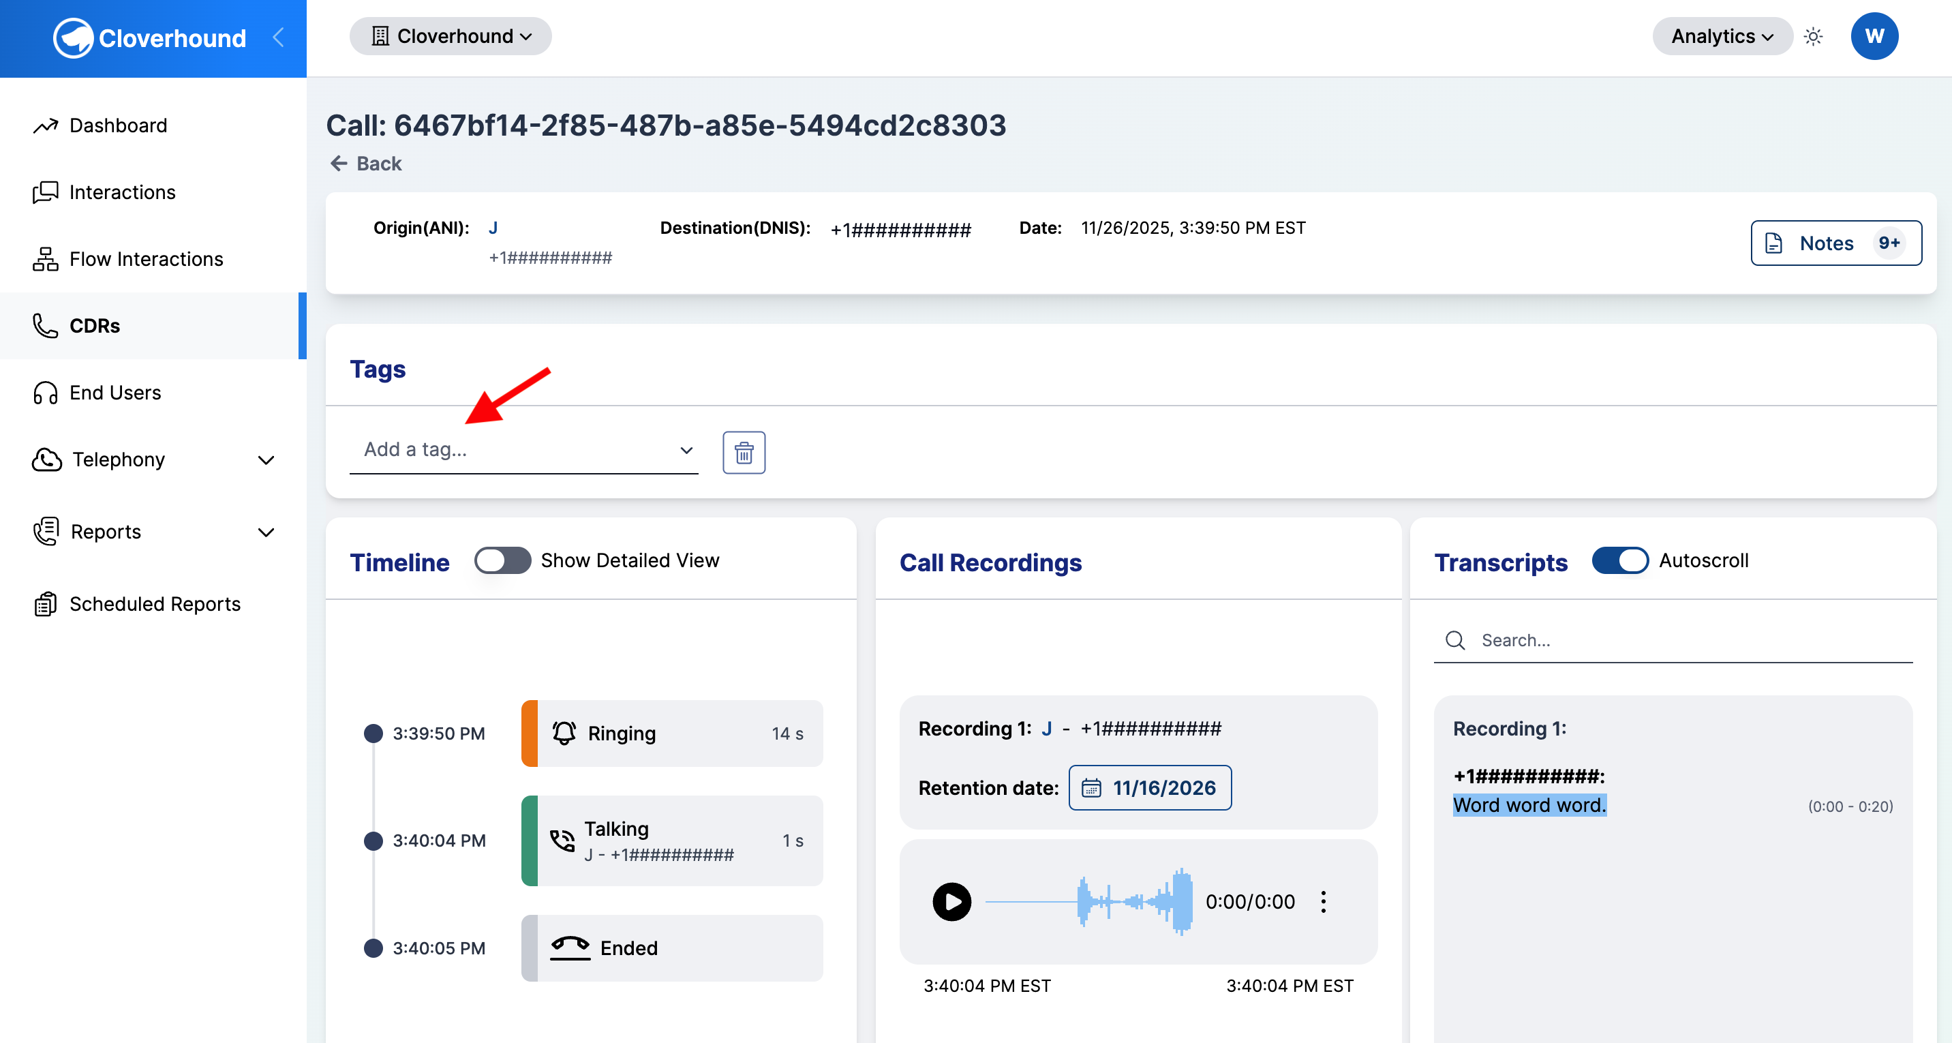Seek within the recording waveform
Viewport: 1952px width, 1043px height.
1088,901
